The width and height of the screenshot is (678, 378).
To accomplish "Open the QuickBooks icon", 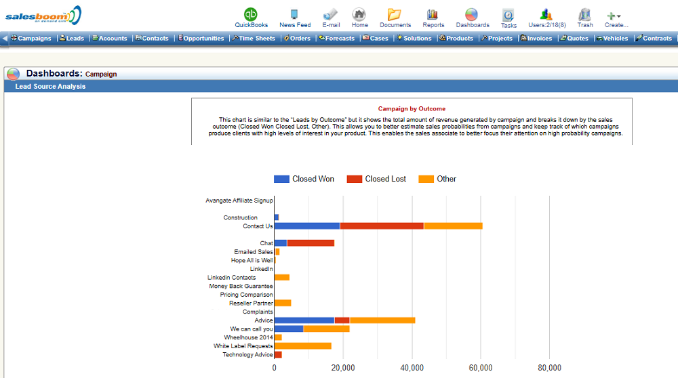I will click(251, 14).
